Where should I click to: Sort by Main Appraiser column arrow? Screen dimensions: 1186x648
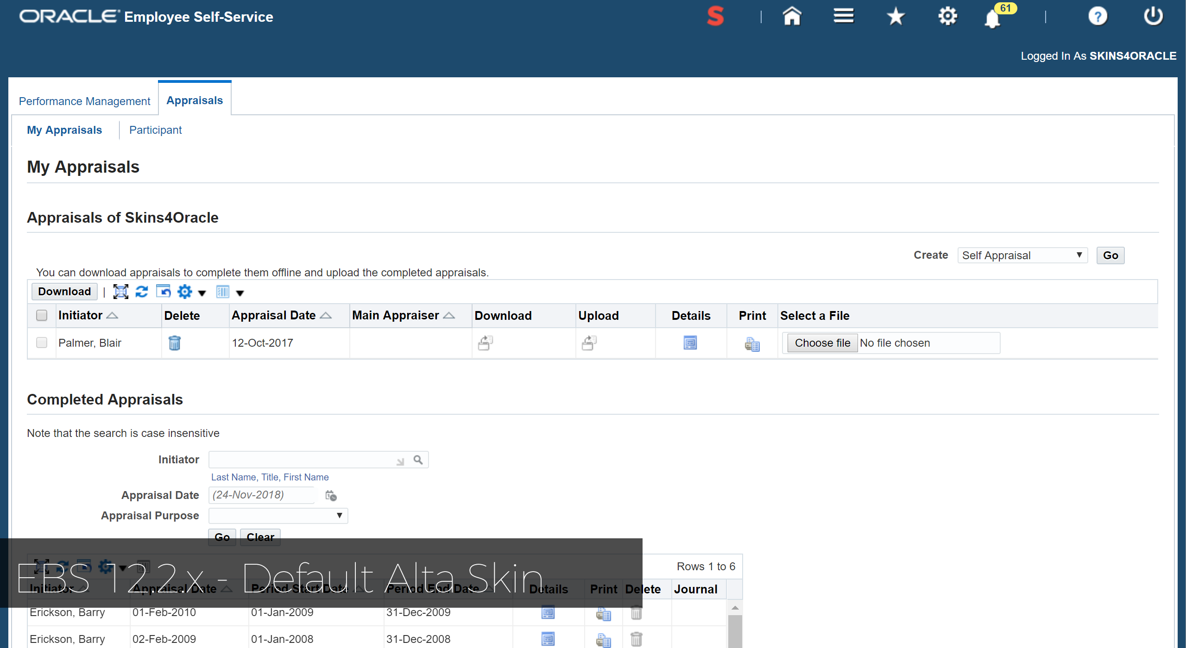pyautogui.click(x=449, y=316)
